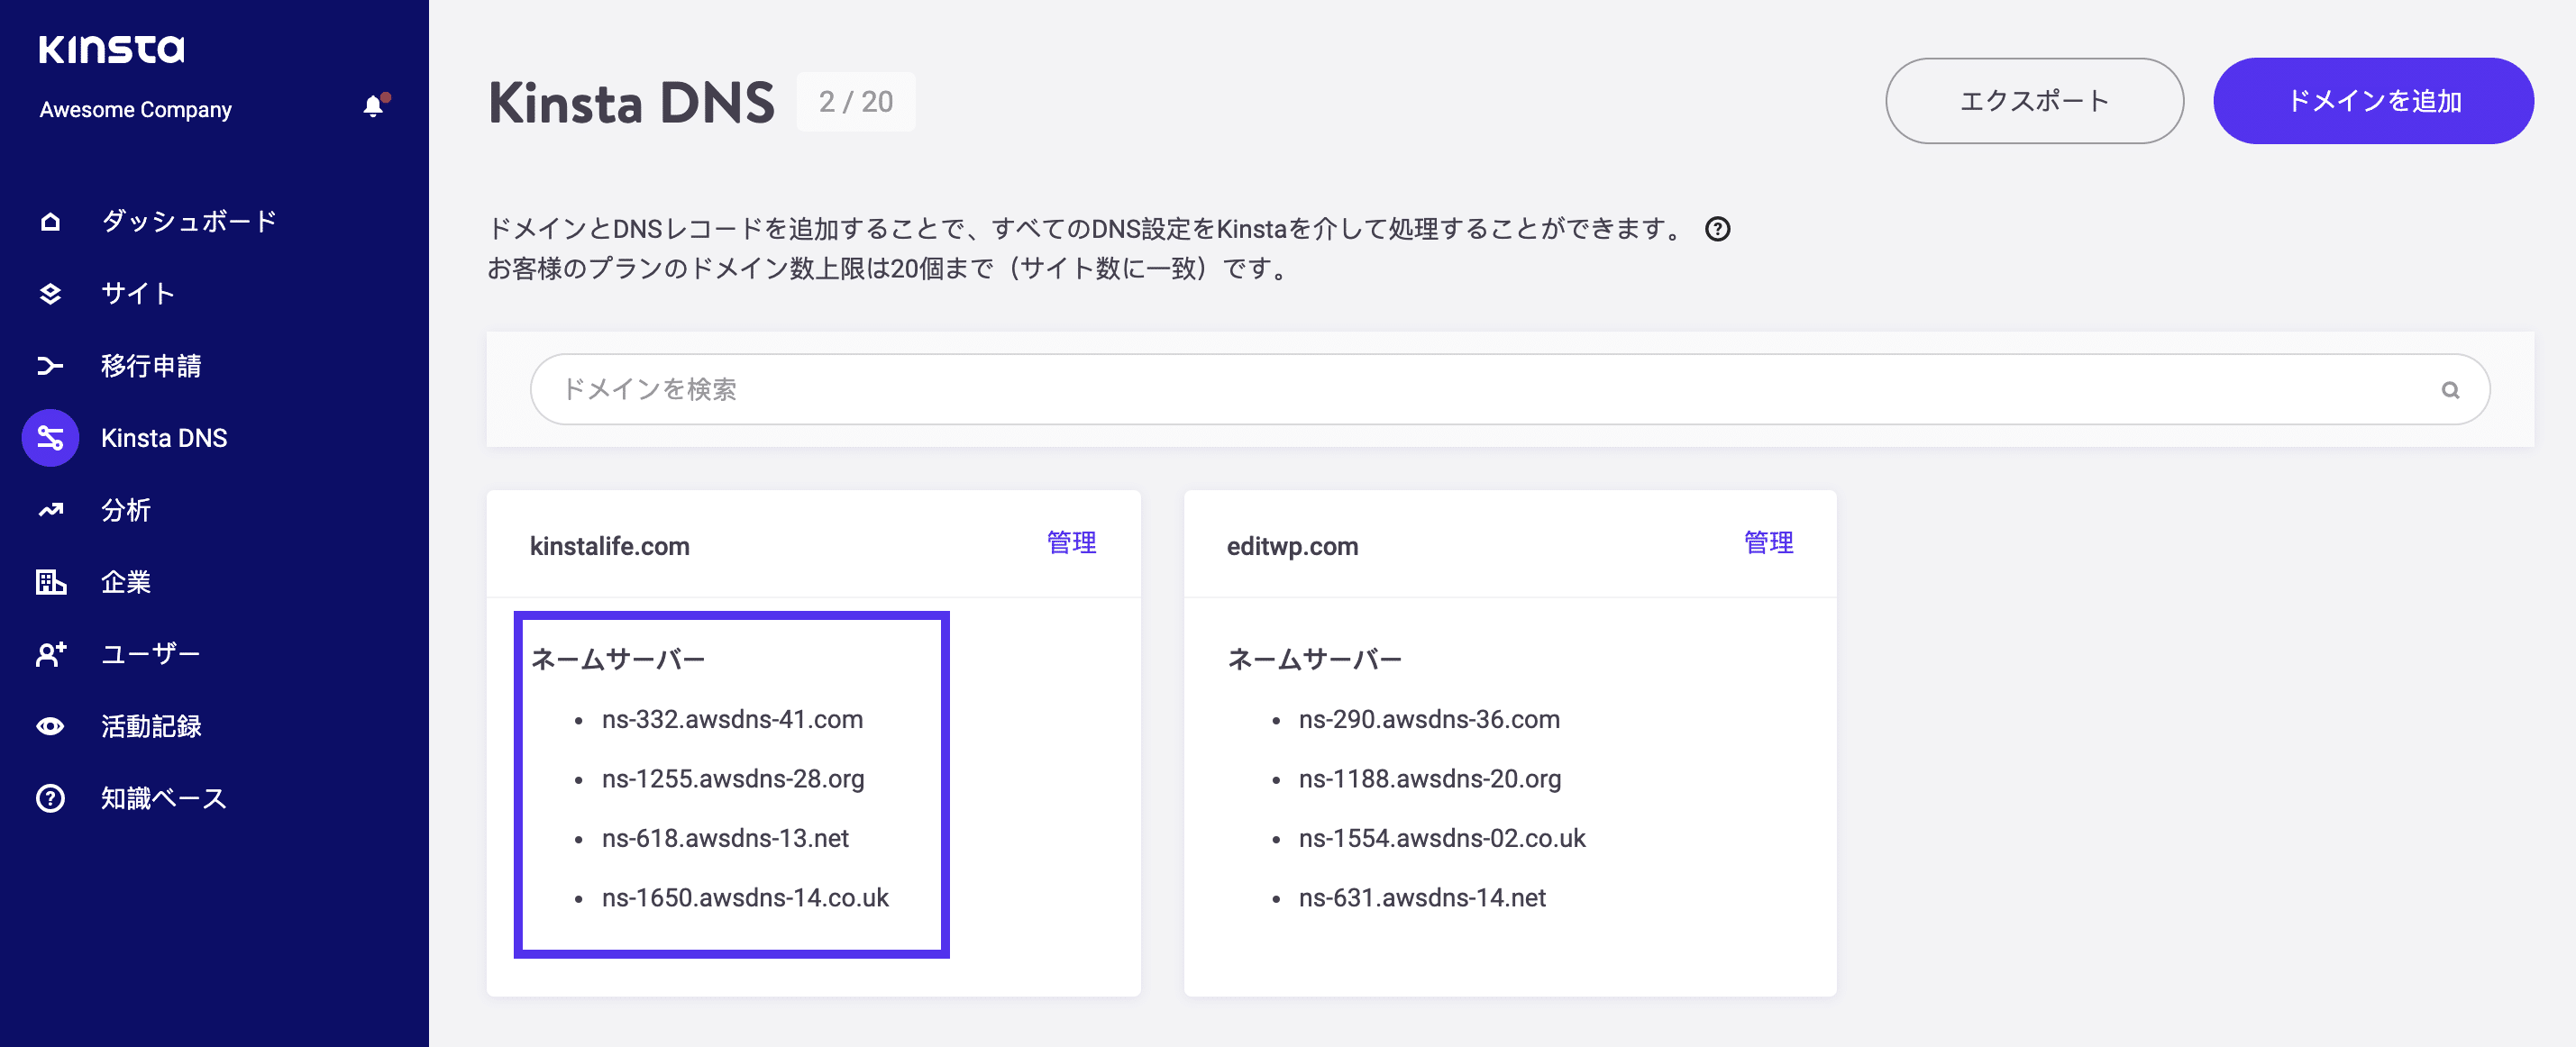Select Kinsta DNS menu item
The width and height of the screenshot is (2576, 1047).
(164, 438)
